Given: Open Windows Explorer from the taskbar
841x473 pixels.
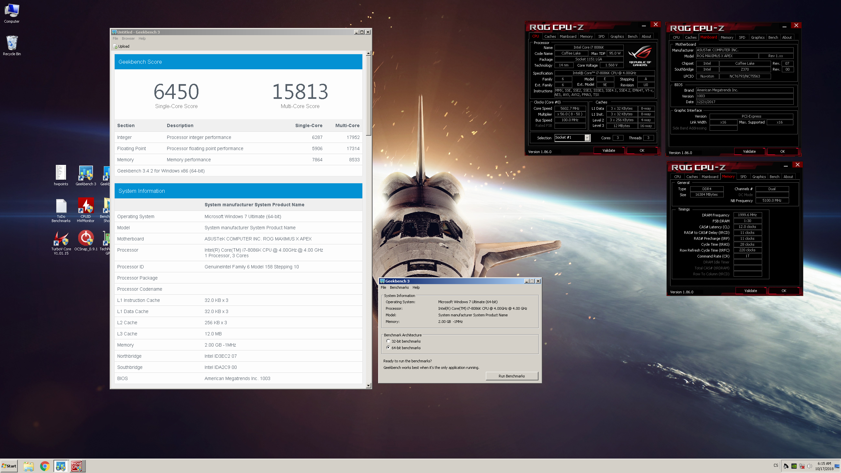Looking at the screenshot, I should [29, 466].
